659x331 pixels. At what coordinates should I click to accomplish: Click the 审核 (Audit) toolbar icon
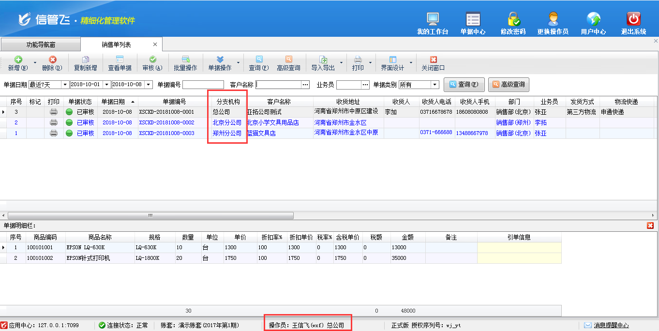pyautogui.click(x=152, y=60)
